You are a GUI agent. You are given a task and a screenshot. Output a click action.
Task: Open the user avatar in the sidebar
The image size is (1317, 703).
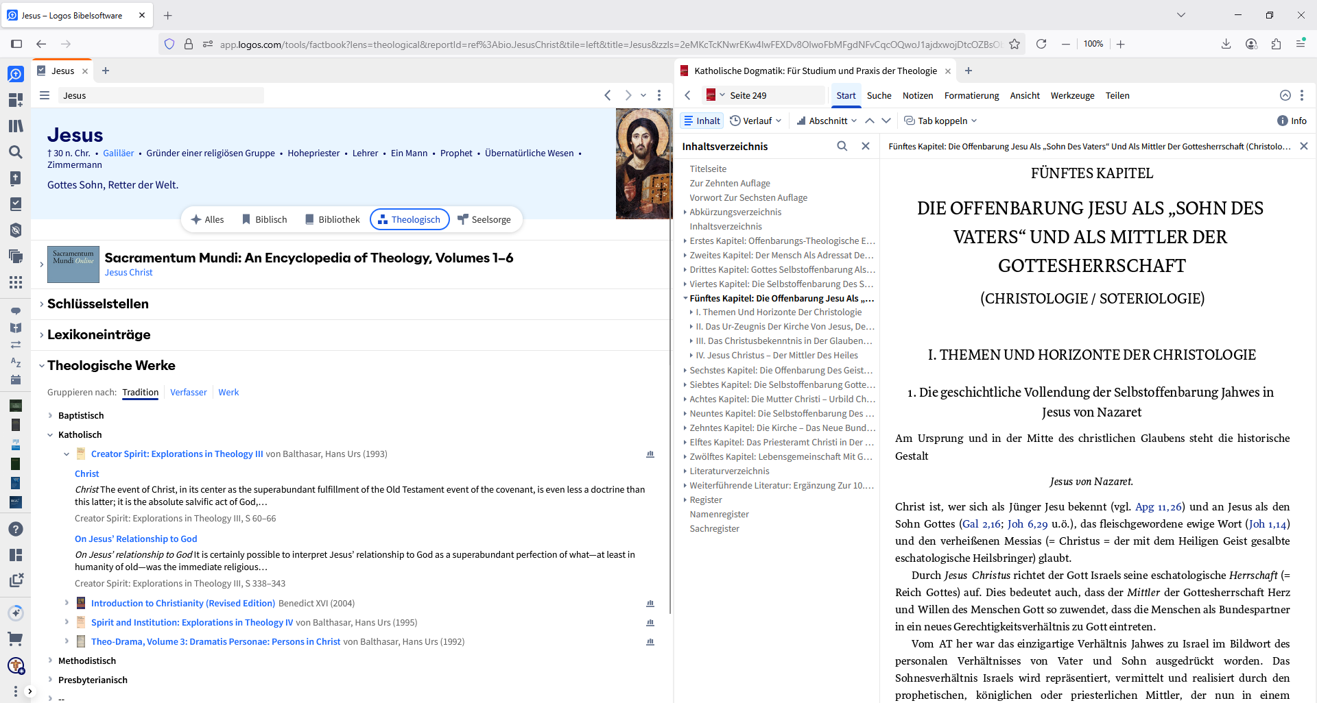coord(15,665)
